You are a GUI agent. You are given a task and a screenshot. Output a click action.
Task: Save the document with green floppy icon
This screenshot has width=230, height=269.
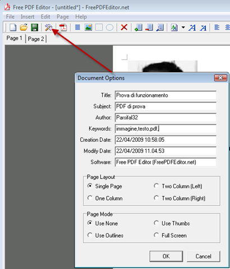point(34,27)
